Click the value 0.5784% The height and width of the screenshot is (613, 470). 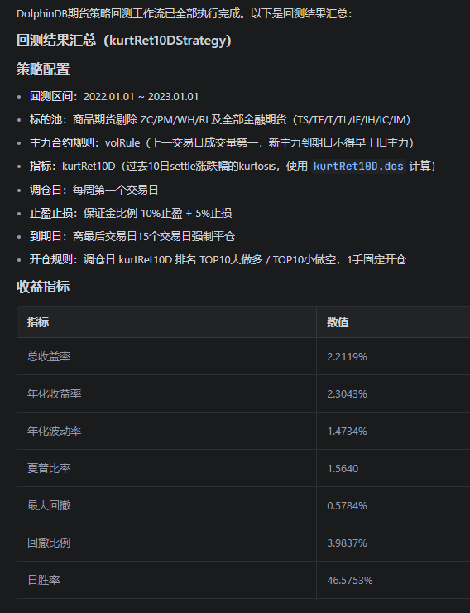347,505
